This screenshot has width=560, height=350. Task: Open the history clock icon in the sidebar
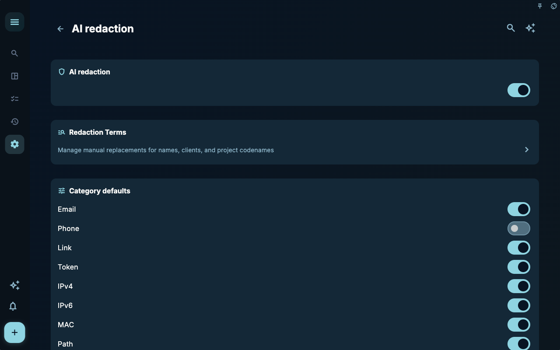pyautogui.click(x=14, y=122)
